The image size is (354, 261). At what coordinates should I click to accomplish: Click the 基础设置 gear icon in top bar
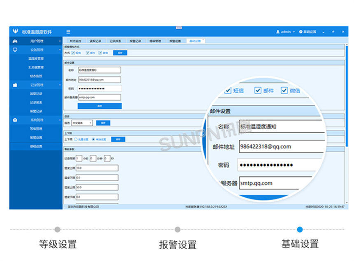pos(301,31)
